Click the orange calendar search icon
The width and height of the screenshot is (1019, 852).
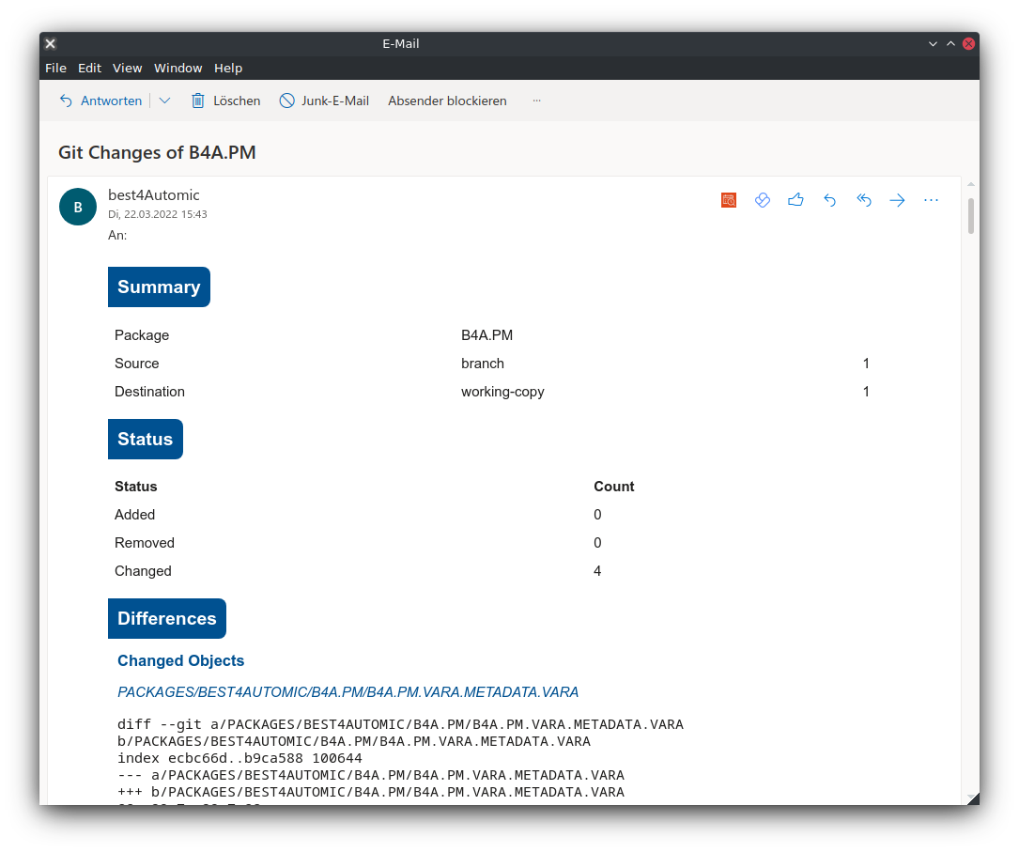[729, 200]
